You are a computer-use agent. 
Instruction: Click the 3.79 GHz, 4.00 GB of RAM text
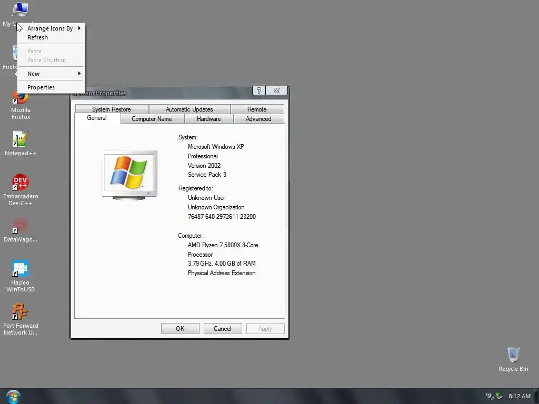click(x=222, y=264)
